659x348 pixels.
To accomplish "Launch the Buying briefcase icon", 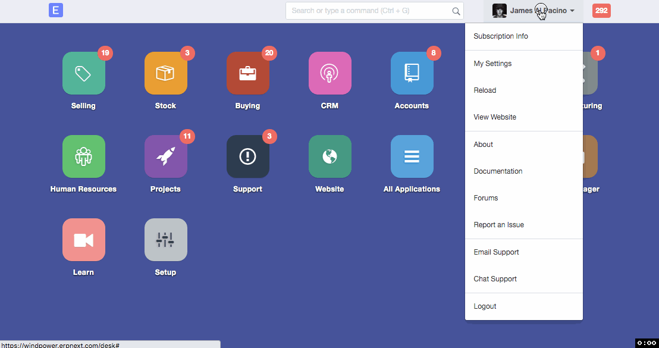I will point(248,73).
